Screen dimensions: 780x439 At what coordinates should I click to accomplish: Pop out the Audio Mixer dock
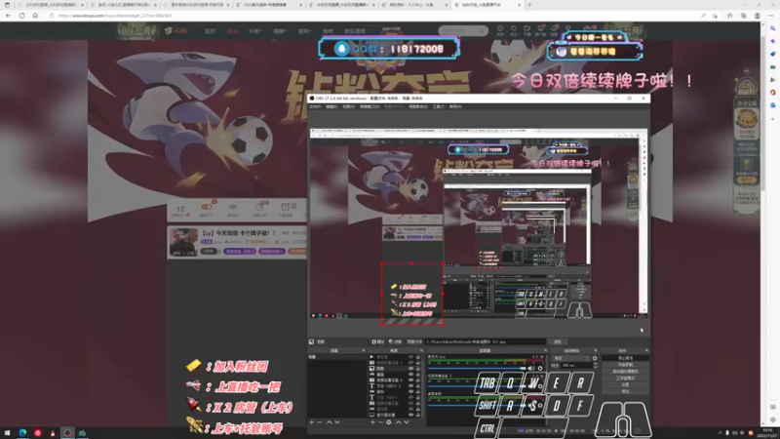point(546,350)
